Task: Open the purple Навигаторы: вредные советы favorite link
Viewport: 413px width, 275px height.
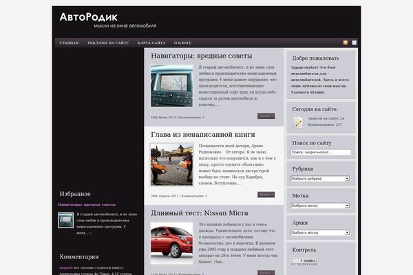Action: click(87, 205)
